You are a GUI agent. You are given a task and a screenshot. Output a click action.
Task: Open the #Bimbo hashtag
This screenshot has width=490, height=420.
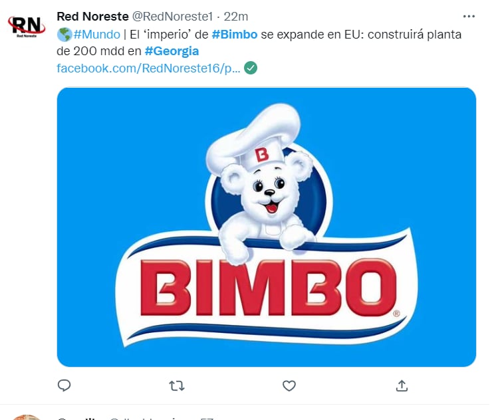pos(235,35)
